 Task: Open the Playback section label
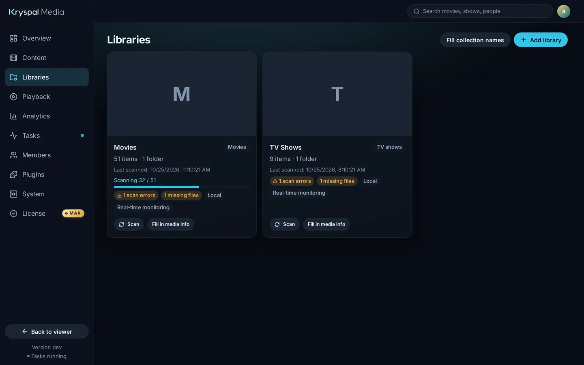tap(36, 97)
